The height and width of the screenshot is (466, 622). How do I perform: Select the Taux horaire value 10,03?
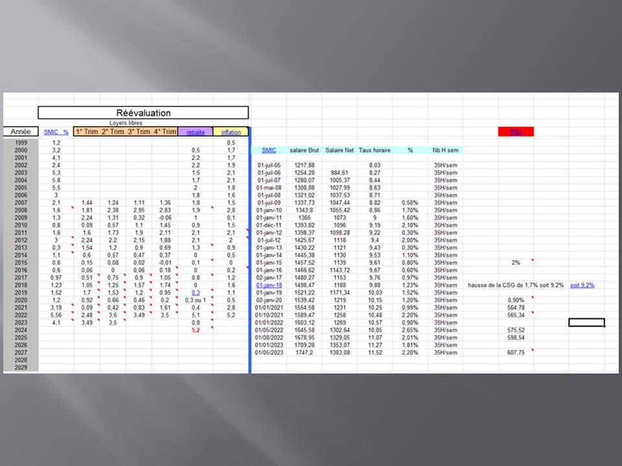[374, 293]
